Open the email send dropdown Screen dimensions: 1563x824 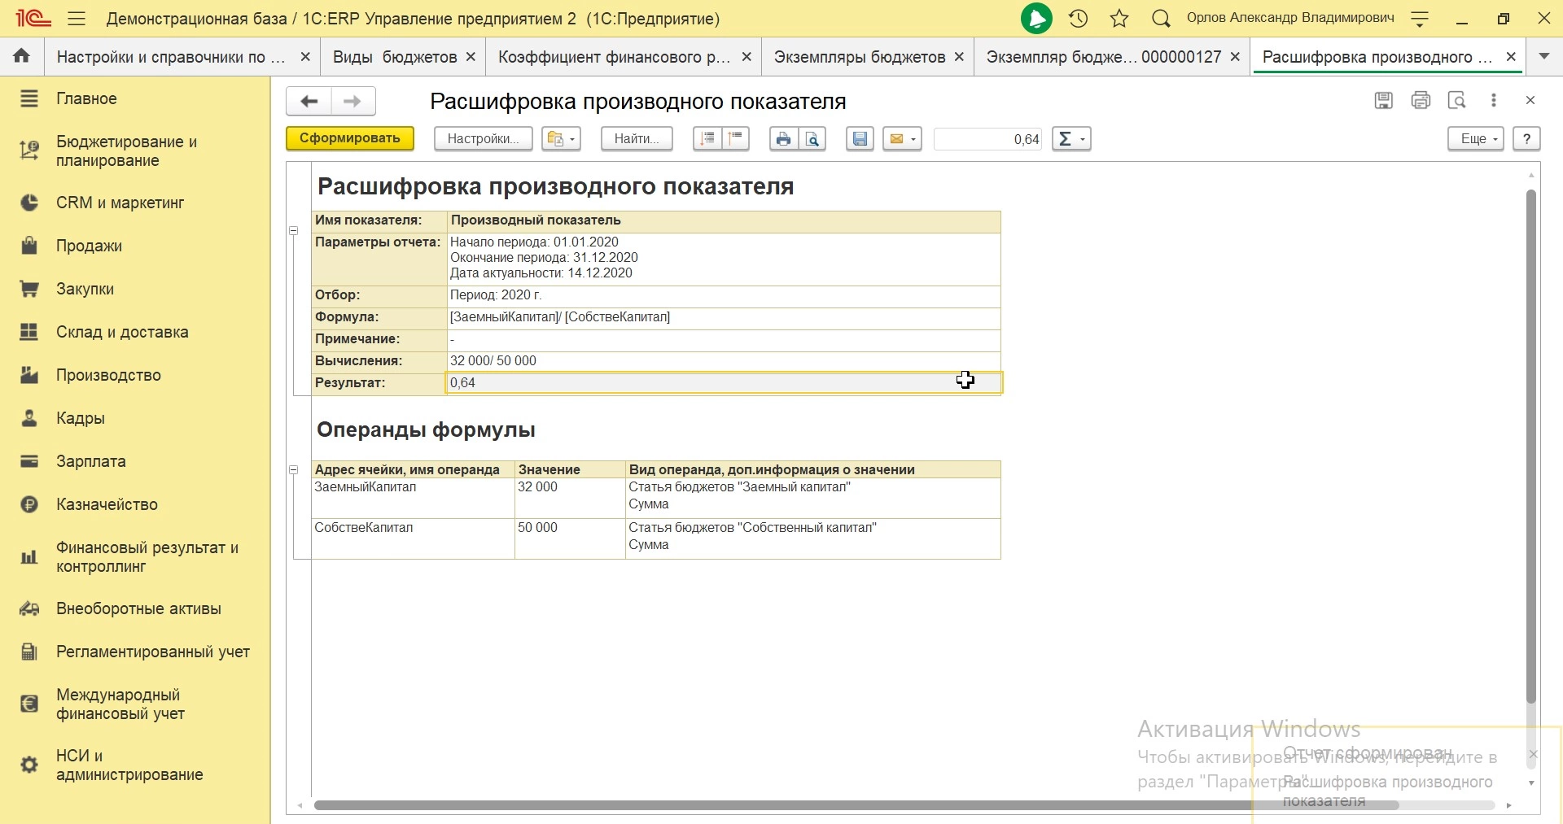(x=903, y=139)
